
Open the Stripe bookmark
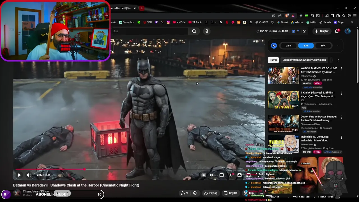click(339, 22)
